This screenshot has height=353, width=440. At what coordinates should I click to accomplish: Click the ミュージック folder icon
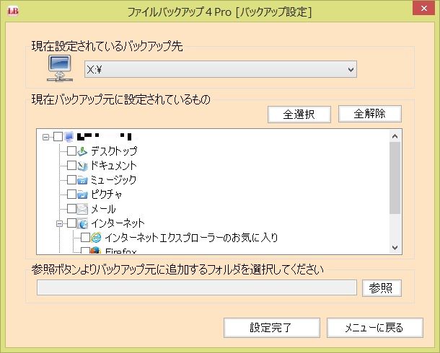click(82, 180)
